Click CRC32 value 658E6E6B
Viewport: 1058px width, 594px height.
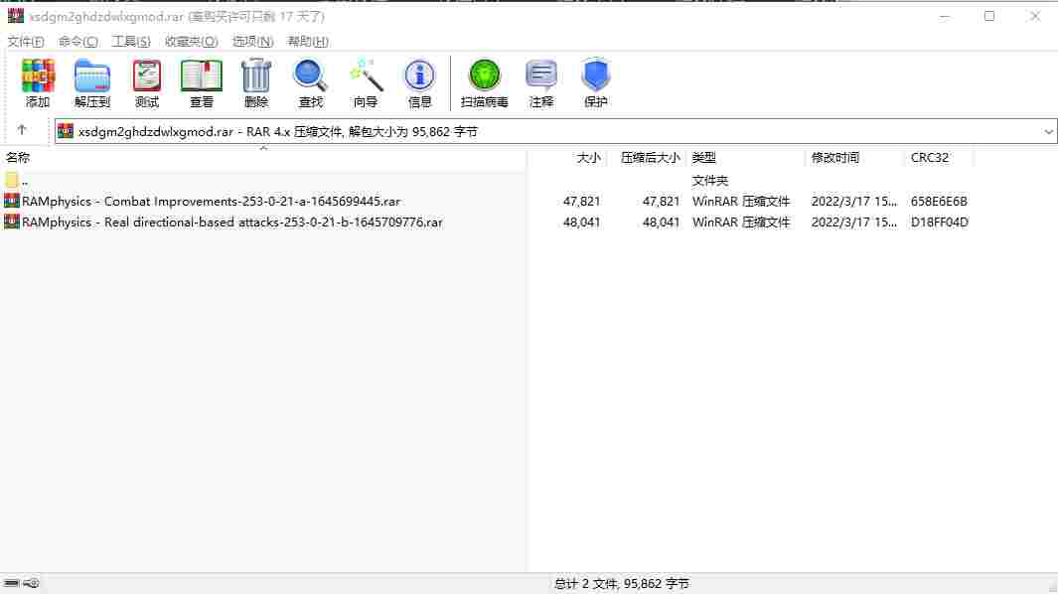(939, 202)
